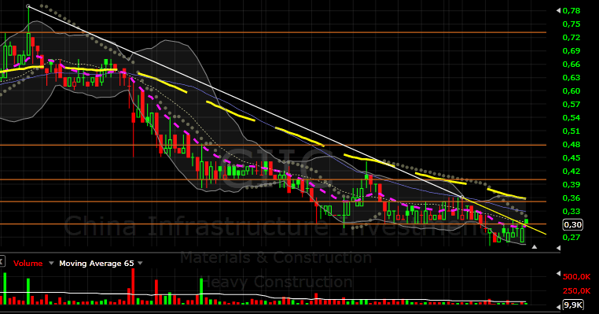Screen dimensions: 599x314
Task: Select the current price label 0,30
Action: pyautogui.click(x=572, y=225)
